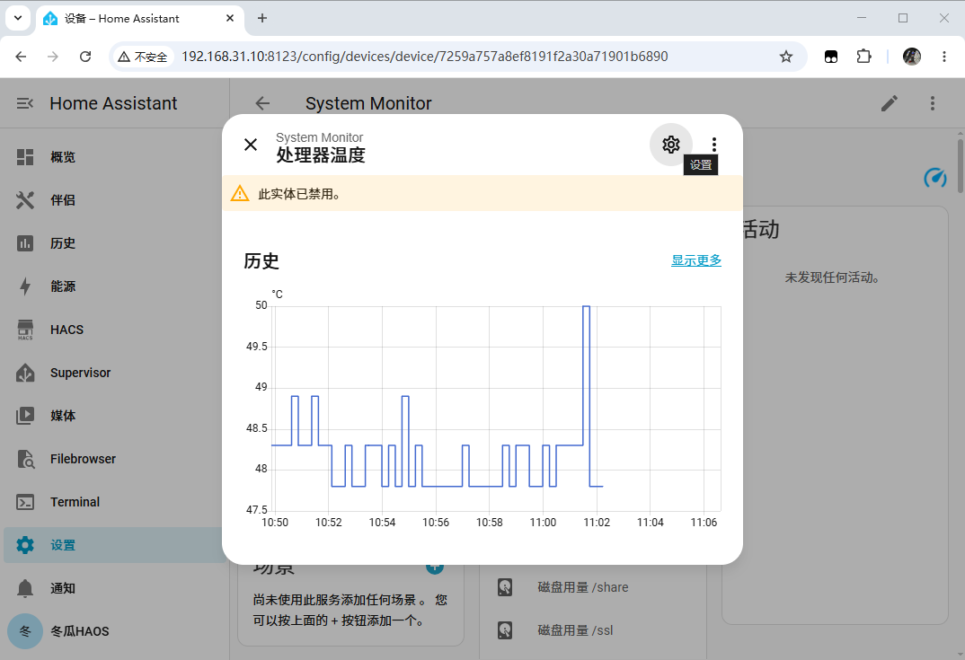The height and width of the screenshot is (660, 965).
Task: Open the device page three-dot menu
Action: 933,103
